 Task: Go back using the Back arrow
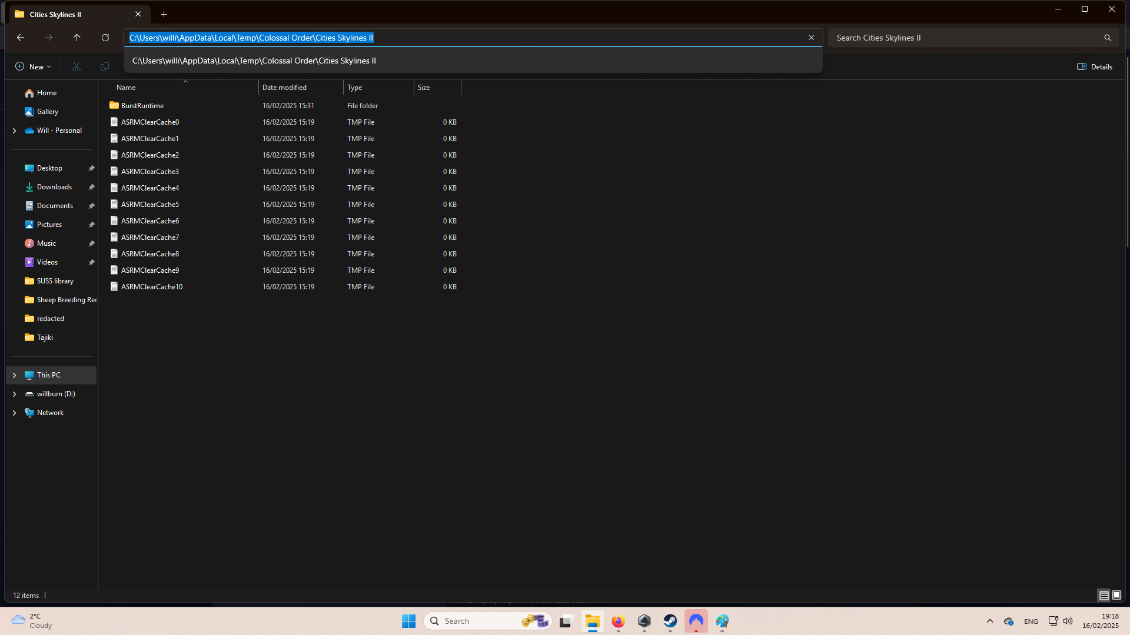[x=21, y=38]
